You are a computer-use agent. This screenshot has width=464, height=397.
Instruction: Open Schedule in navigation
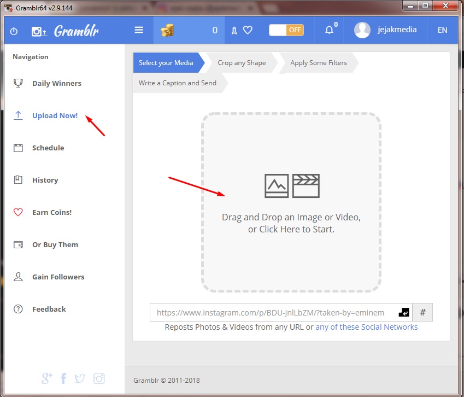click(x=48, y=148)
